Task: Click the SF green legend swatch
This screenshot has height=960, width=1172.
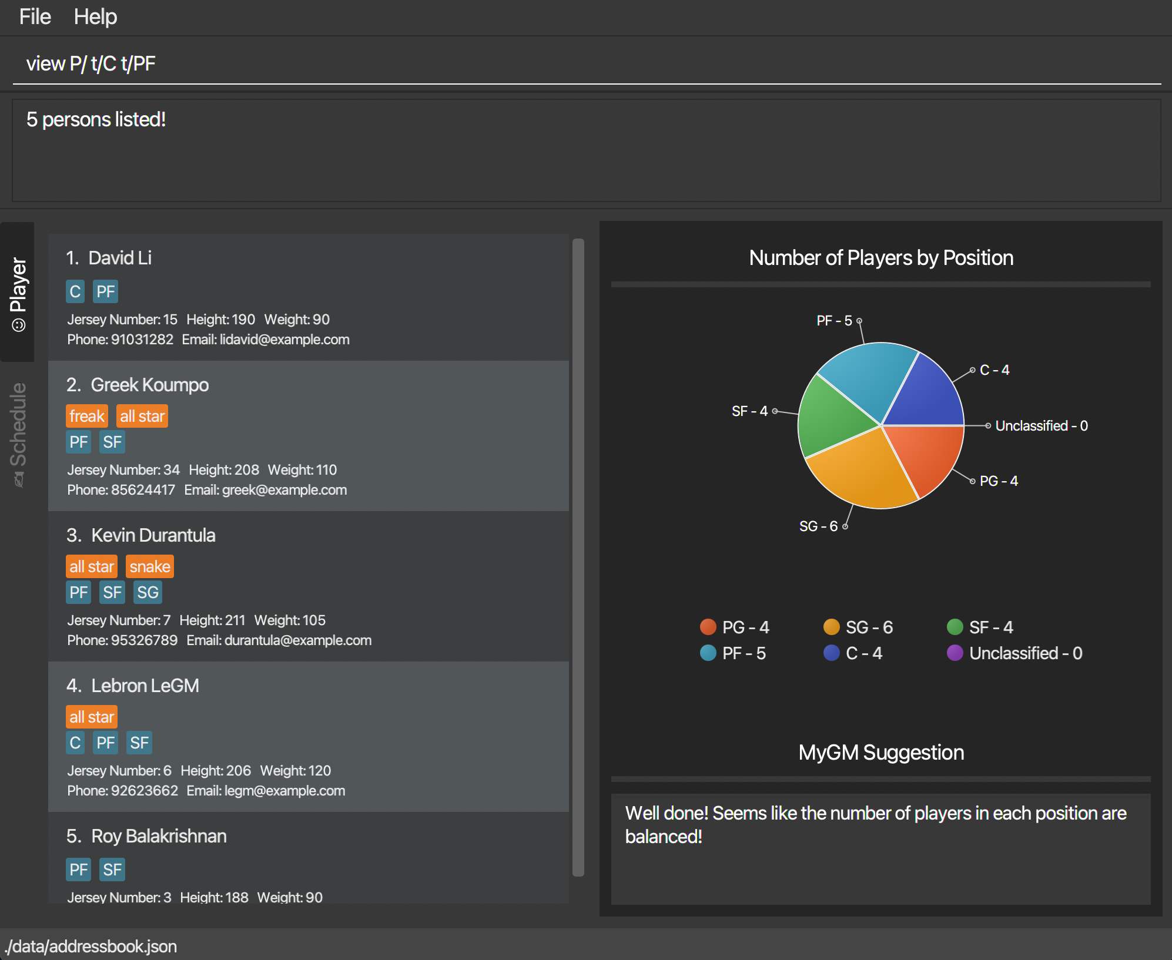Action: tap(955, 627)
